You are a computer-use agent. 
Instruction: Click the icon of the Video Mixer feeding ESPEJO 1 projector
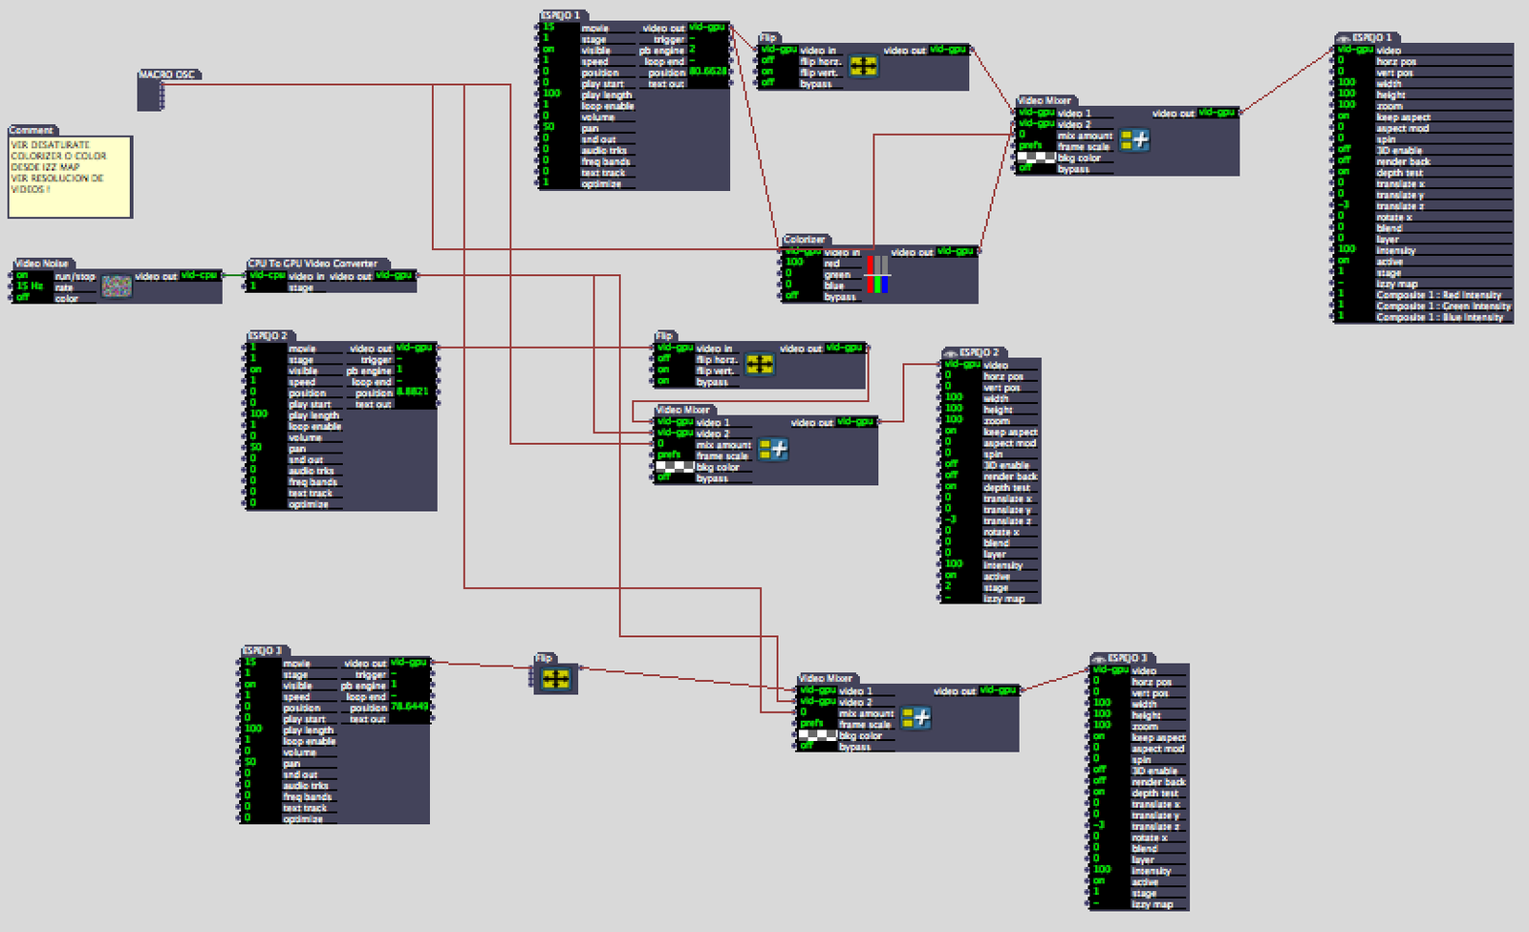[1134, 140]
